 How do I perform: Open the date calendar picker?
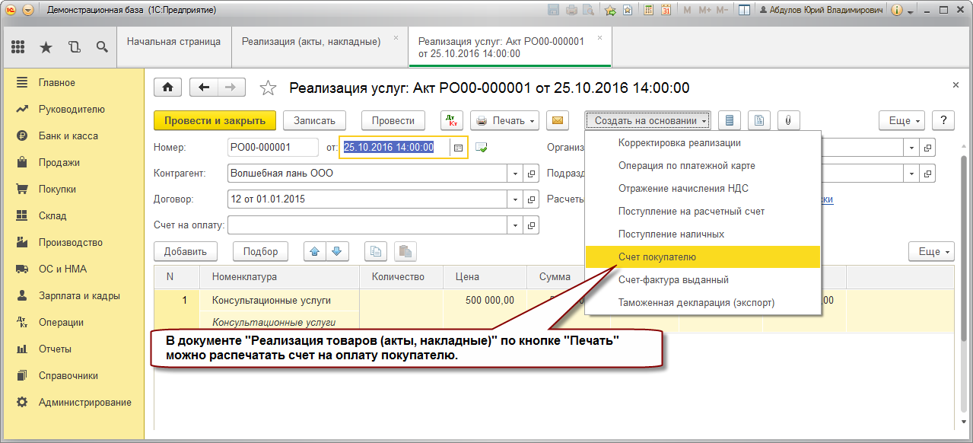coord(459,148)
